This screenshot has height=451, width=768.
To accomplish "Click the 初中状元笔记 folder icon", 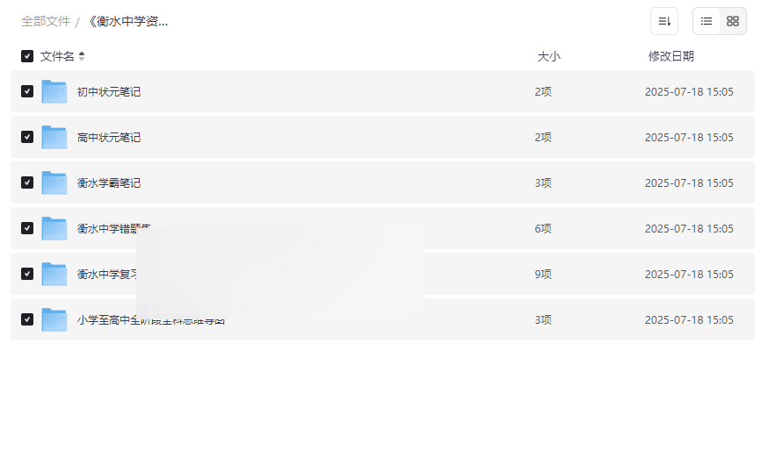I will pos(54,91).
